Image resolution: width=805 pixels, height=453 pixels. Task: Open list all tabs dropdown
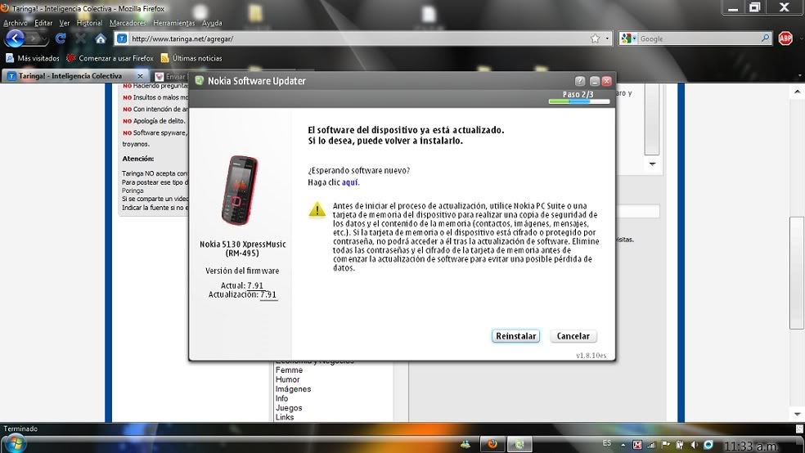799,76
